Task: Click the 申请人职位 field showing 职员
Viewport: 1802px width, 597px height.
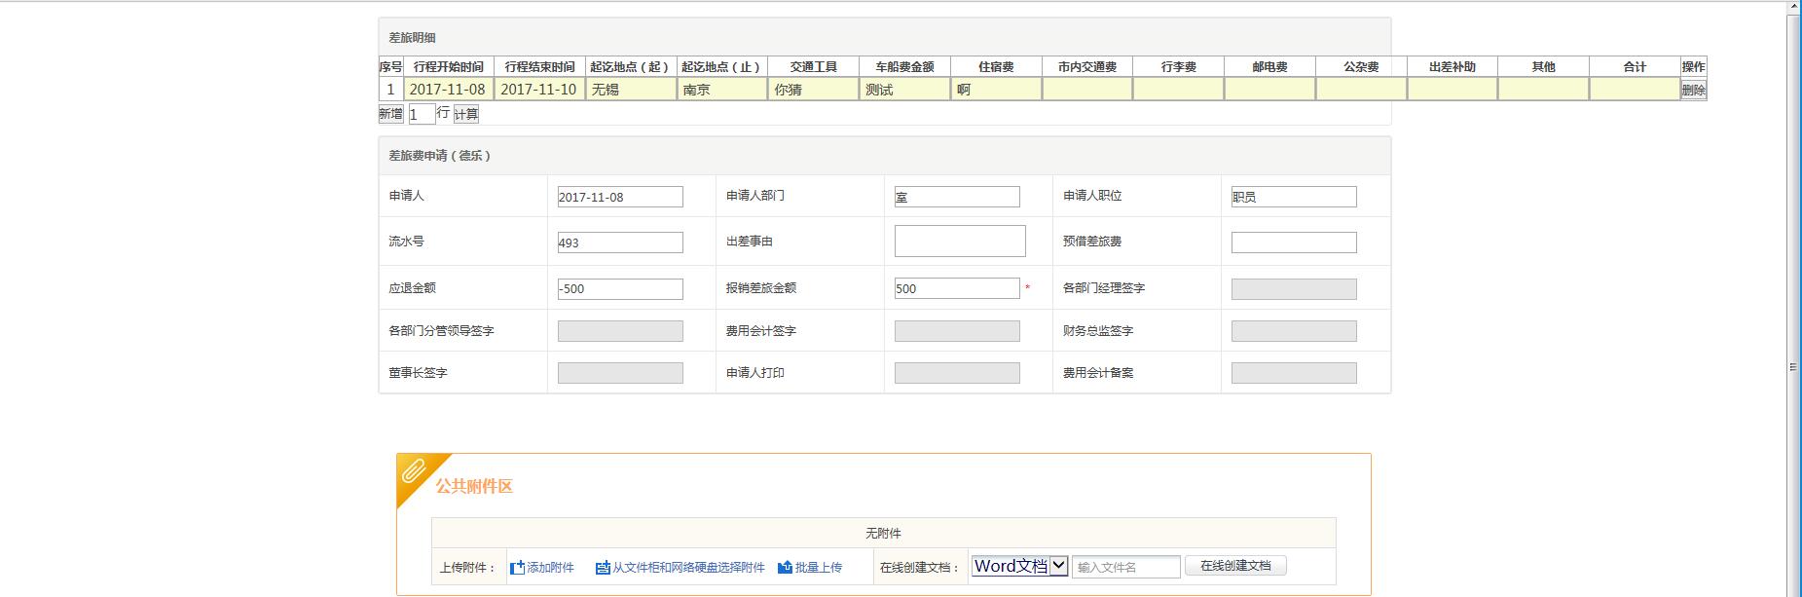Action: click(x=1293, y=197)
